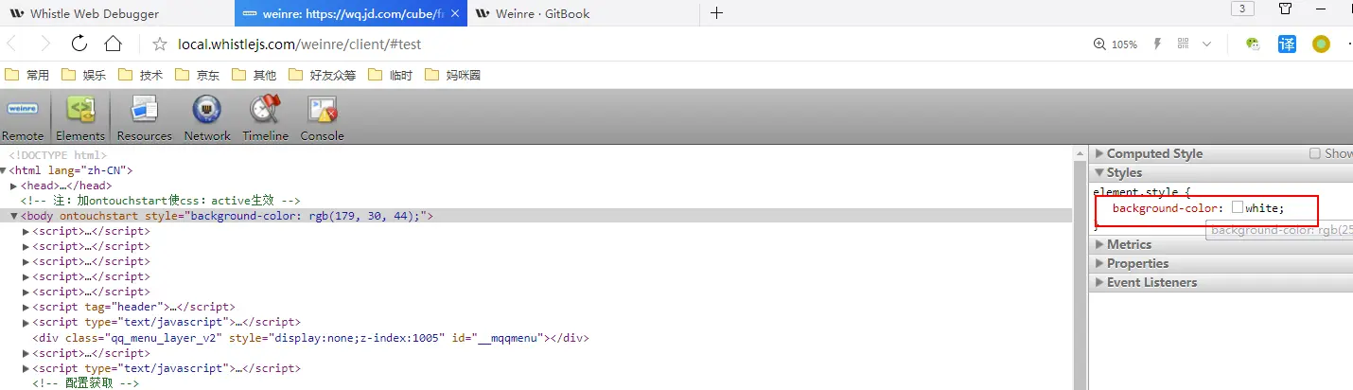The height and width of the screenshot is (390, 1353).
Task: Reload the current page
Action: [79, 44]
